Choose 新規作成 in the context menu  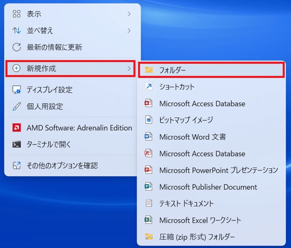[71, 69]
